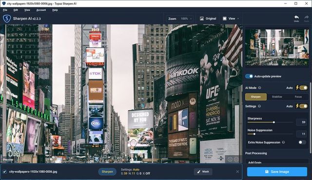The height and width of the screenshot is (180, 312).
Task: Open the Edit menu
Action: coord(16,10)
